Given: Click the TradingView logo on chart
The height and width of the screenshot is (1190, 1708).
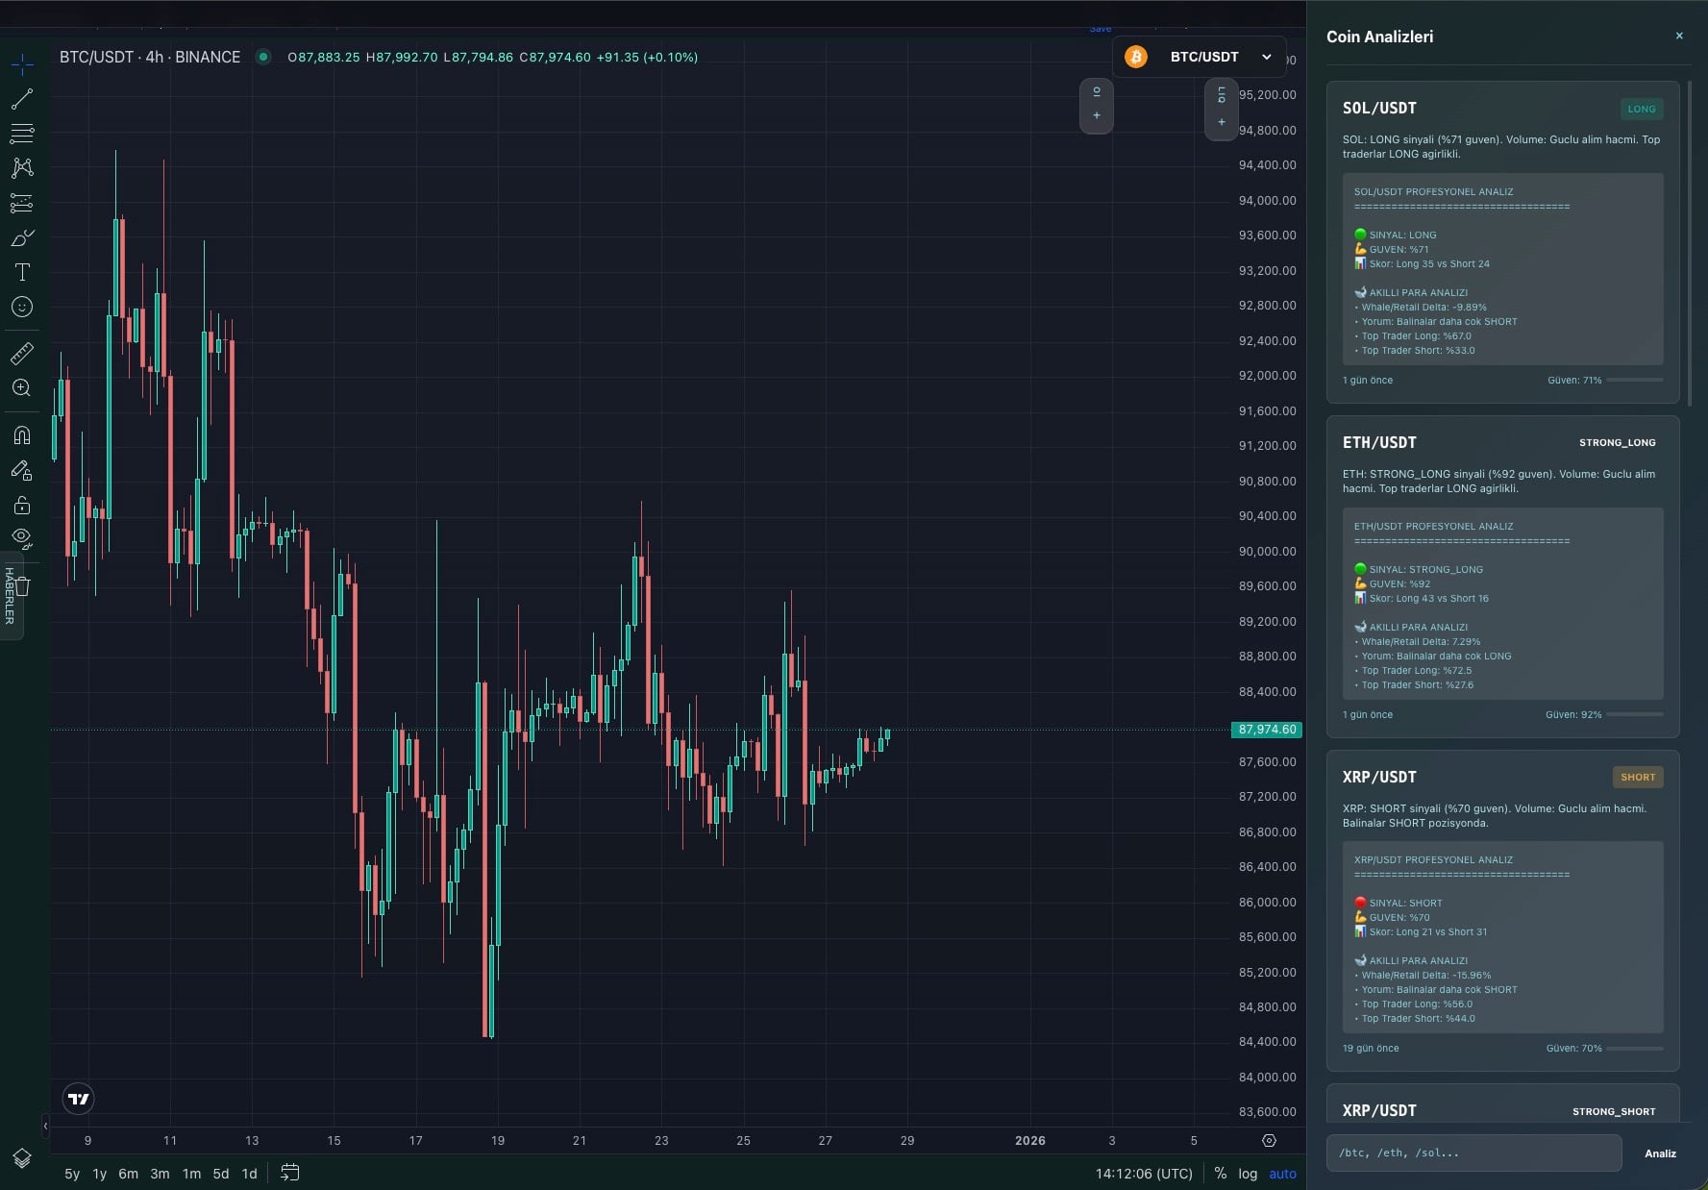Looking at the screenshot, I should coord(79,1099).
